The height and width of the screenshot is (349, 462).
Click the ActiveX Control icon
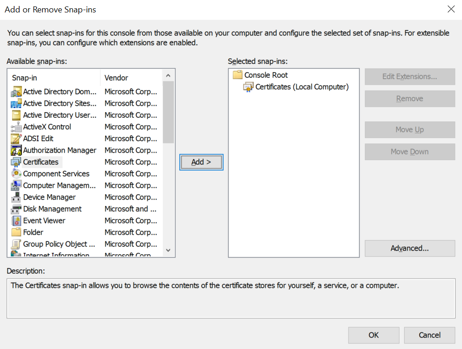[16, 127]
